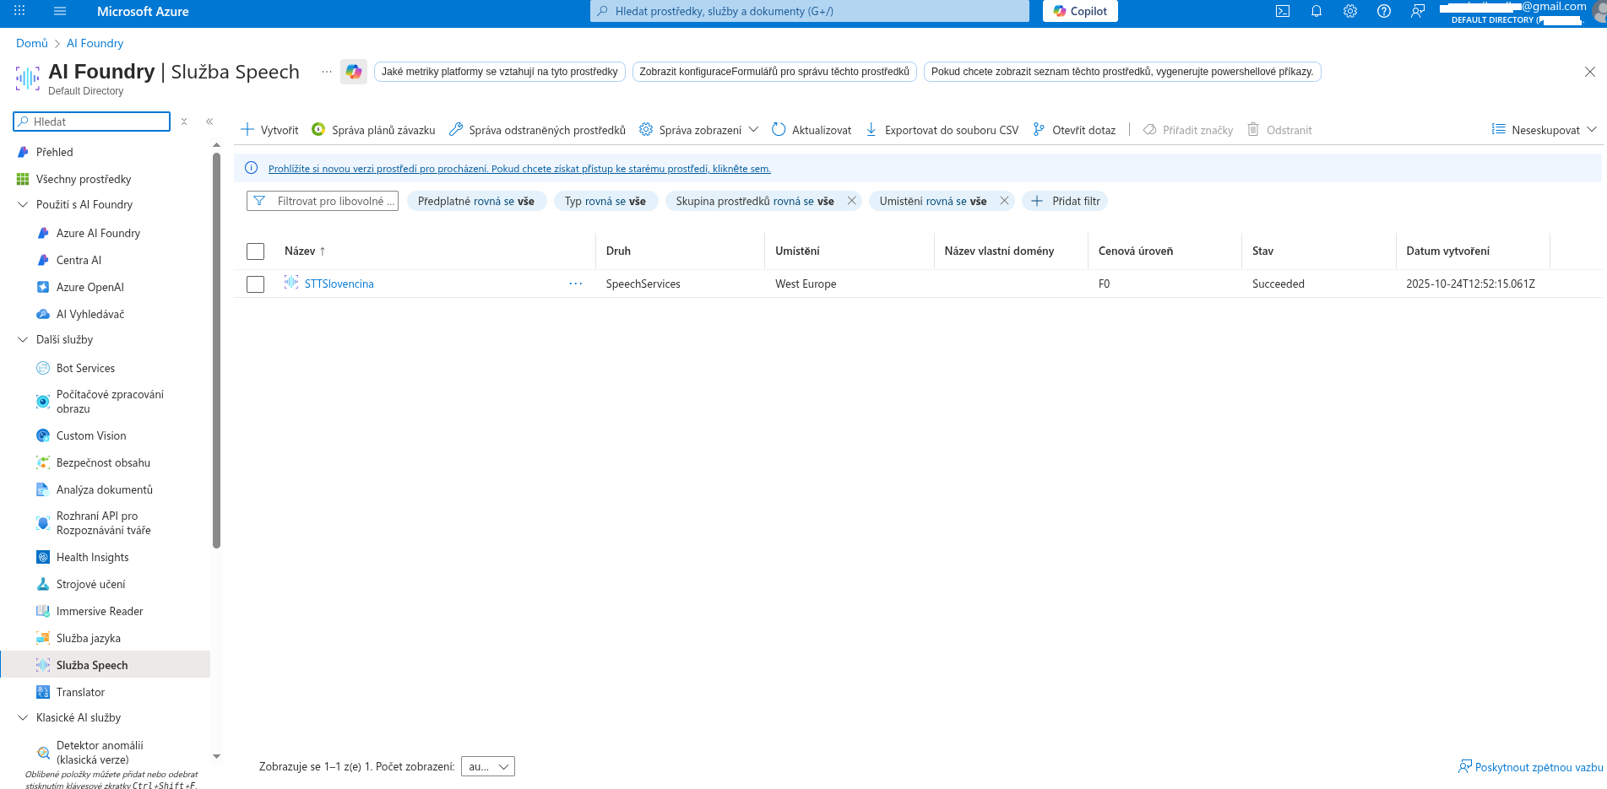Click the Vytvořit button
The height and width of the screenshot is (789, 1607).
(270, 130)
